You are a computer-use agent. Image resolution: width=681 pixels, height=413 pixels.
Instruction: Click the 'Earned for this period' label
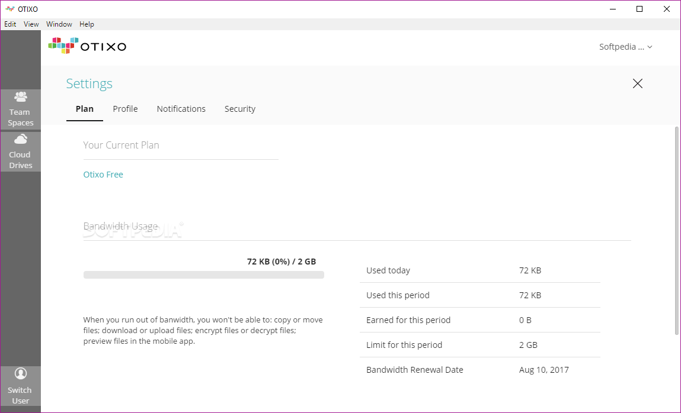coord(408,320)
